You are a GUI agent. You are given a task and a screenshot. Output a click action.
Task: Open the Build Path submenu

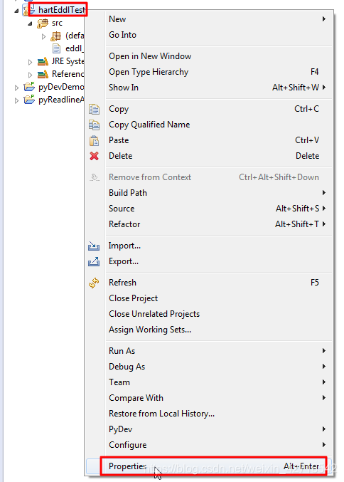tap(218, 193)
